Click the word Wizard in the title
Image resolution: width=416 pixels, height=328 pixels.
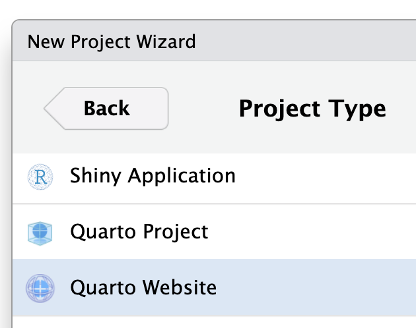coord(166,41)
